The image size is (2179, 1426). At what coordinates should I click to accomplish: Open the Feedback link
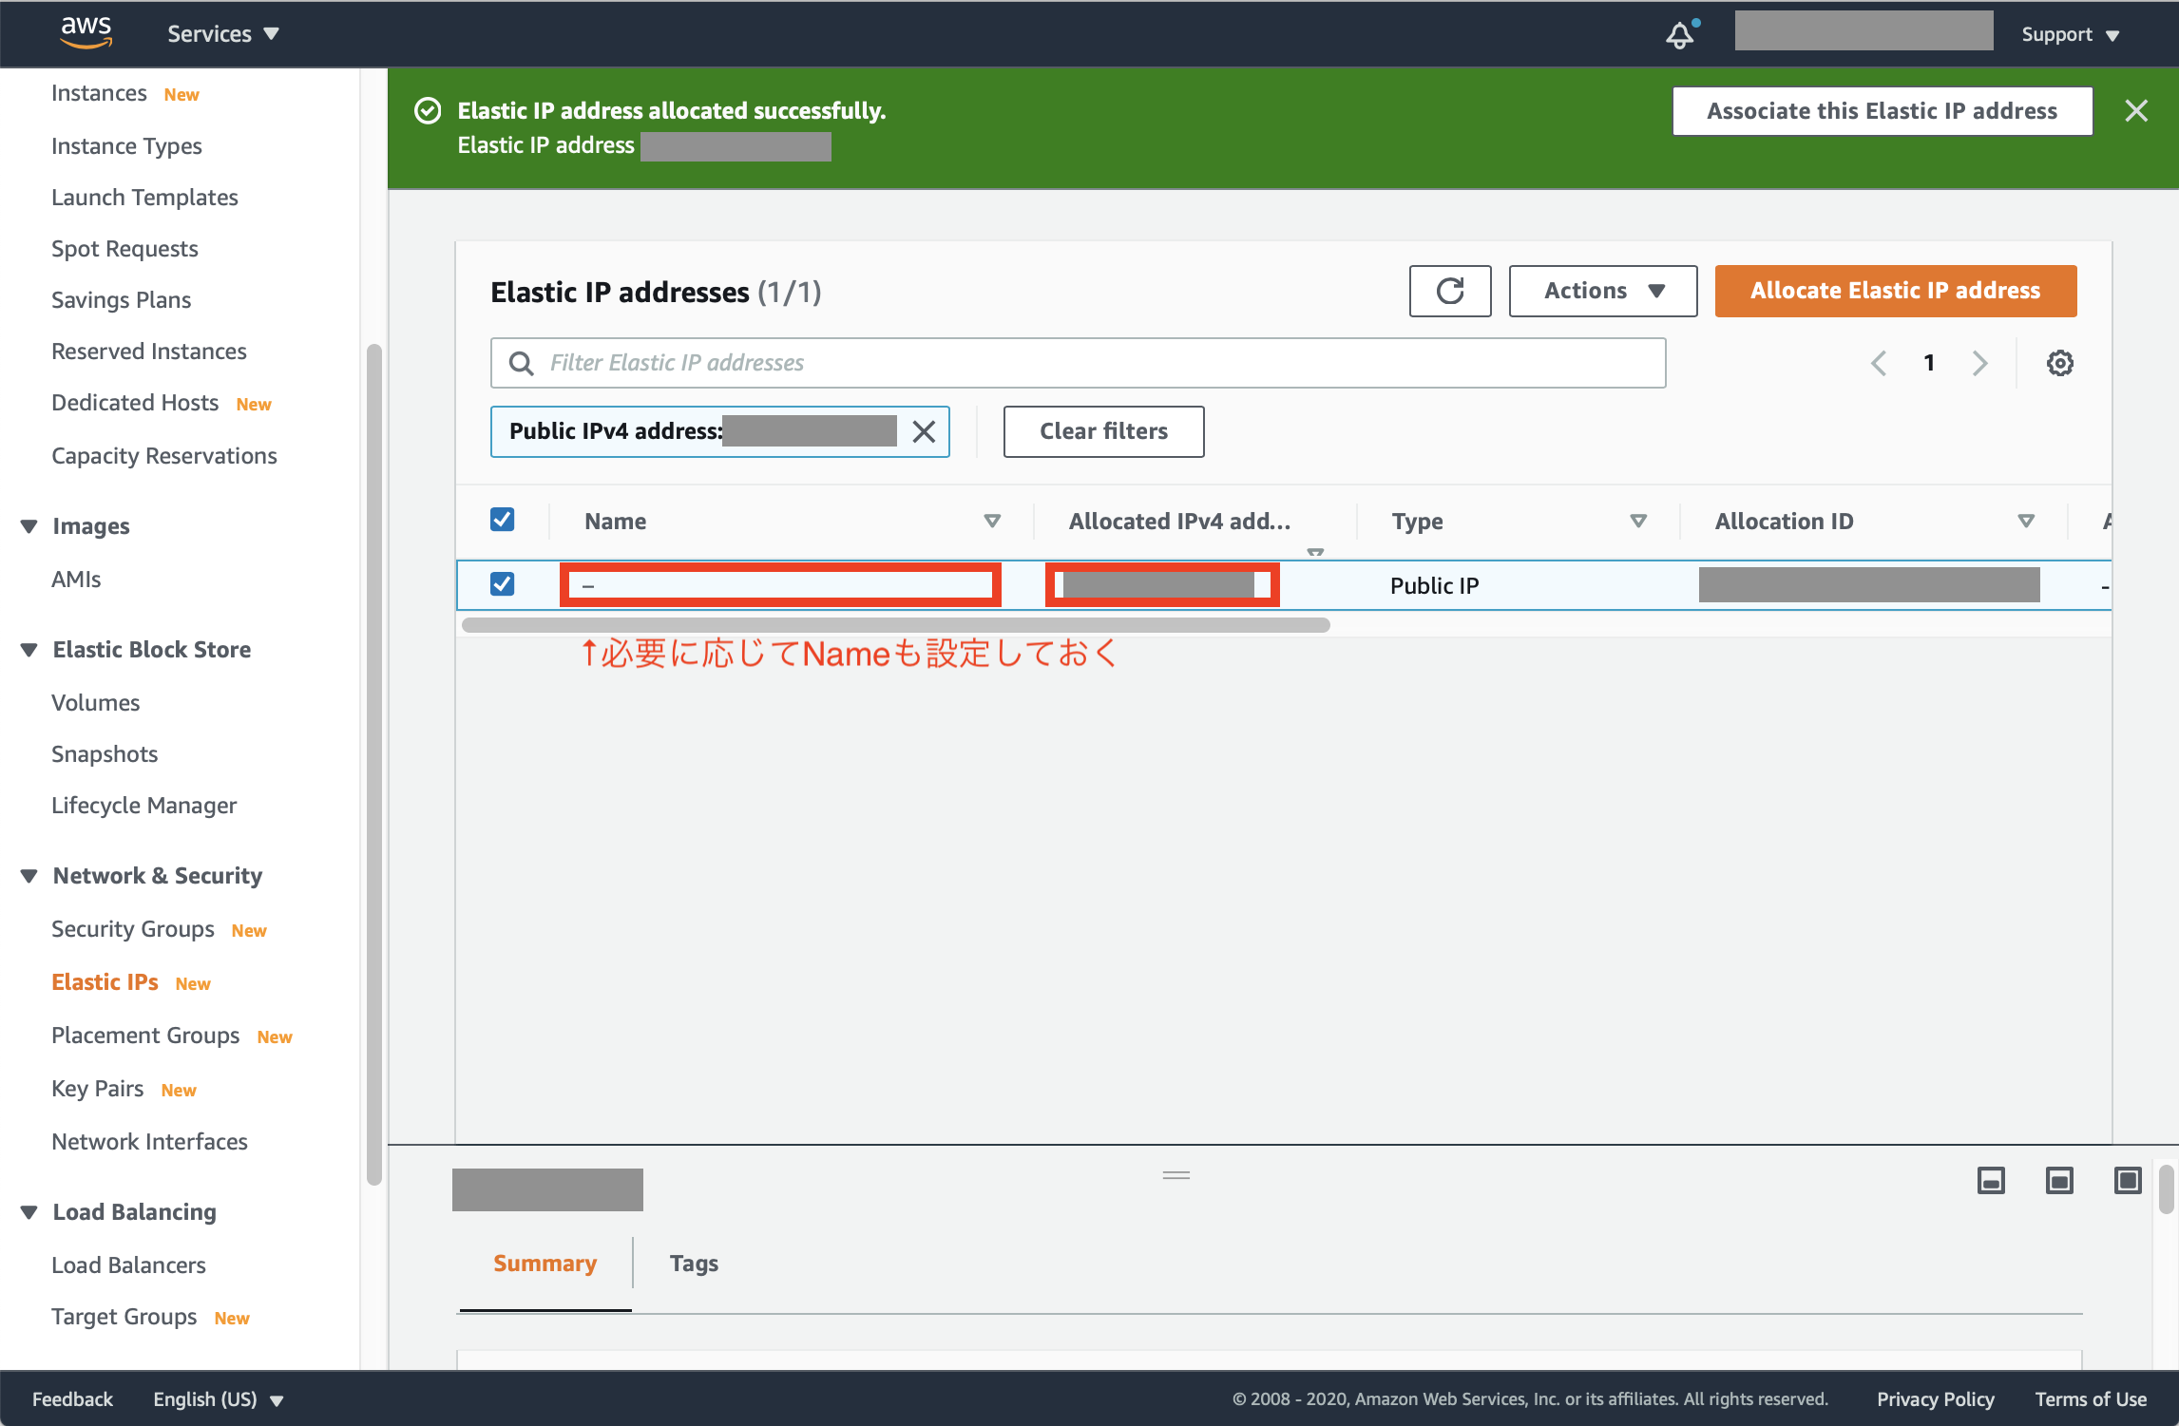pos(72,1399)
